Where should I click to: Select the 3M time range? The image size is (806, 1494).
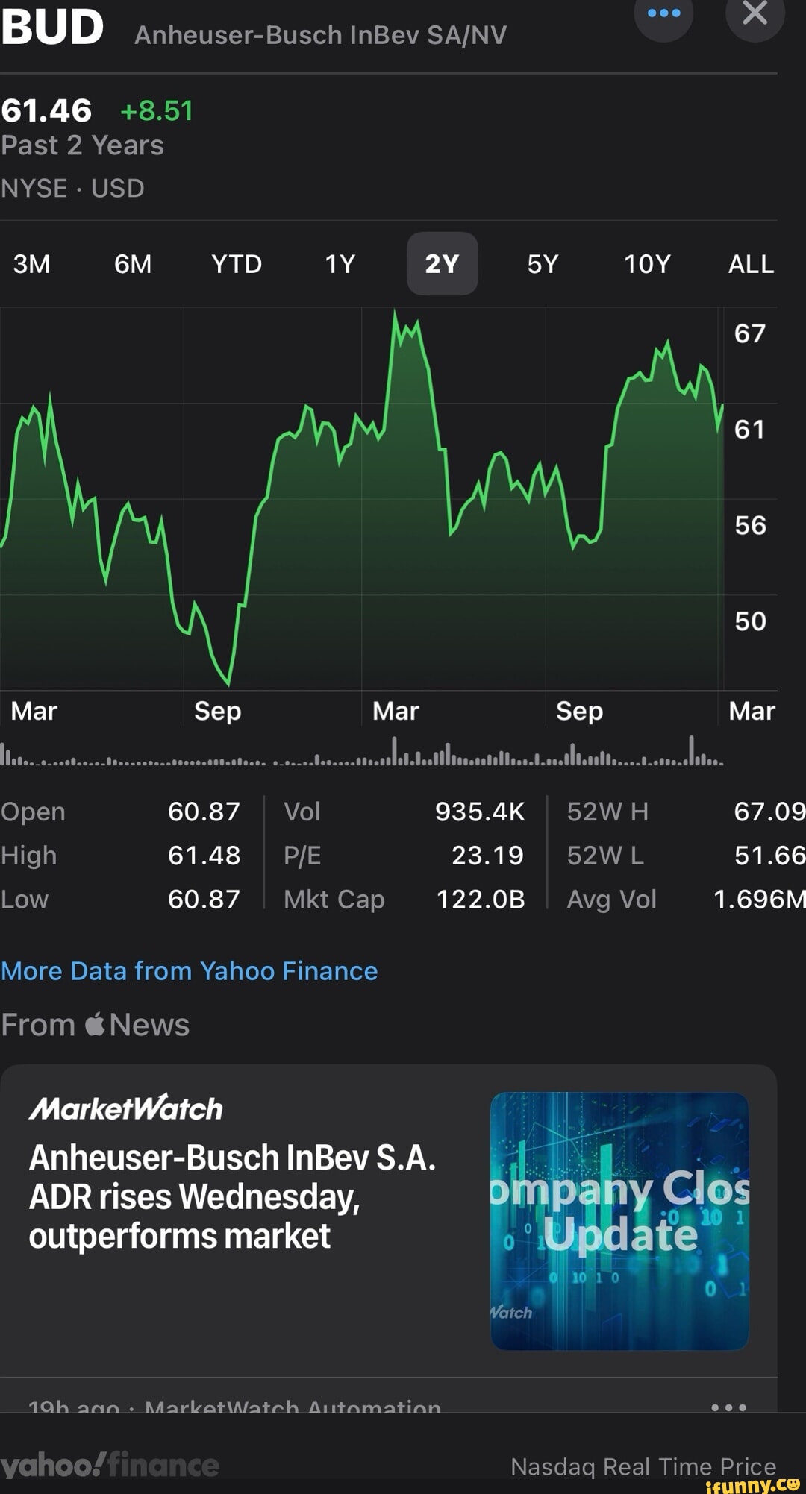(31, 264)
